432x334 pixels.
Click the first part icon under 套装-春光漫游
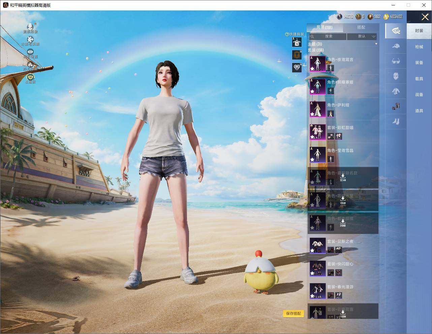point(331,295)
